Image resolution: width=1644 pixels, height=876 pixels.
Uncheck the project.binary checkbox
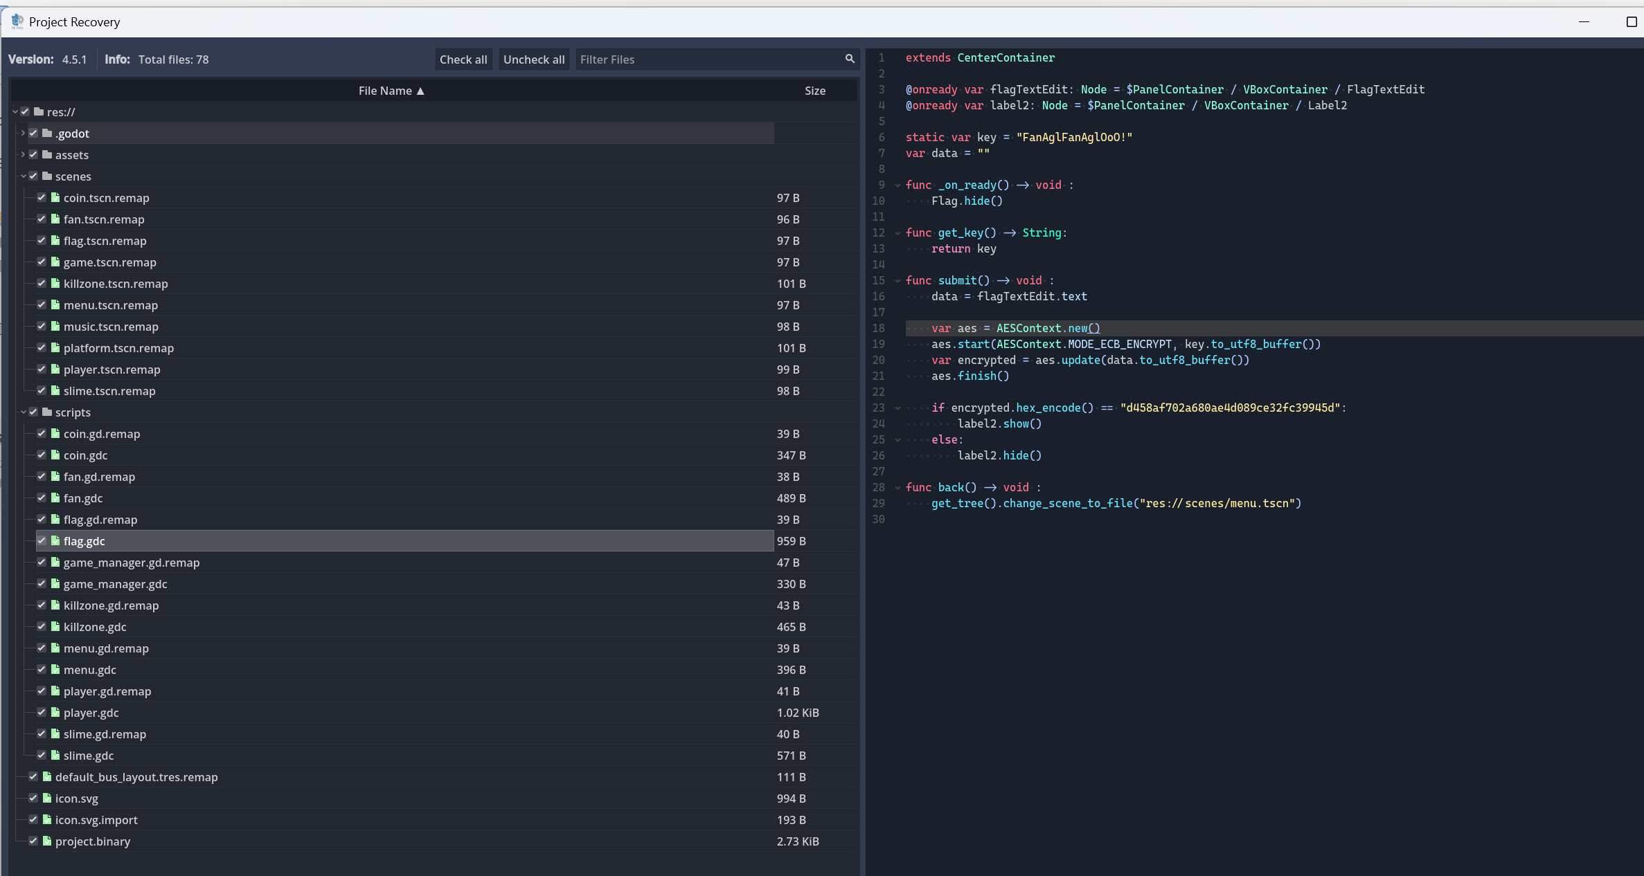[x=33, y=841]
